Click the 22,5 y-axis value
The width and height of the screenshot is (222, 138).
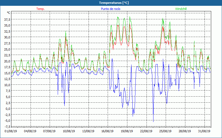pyautogui.click(x=7, y=55)
